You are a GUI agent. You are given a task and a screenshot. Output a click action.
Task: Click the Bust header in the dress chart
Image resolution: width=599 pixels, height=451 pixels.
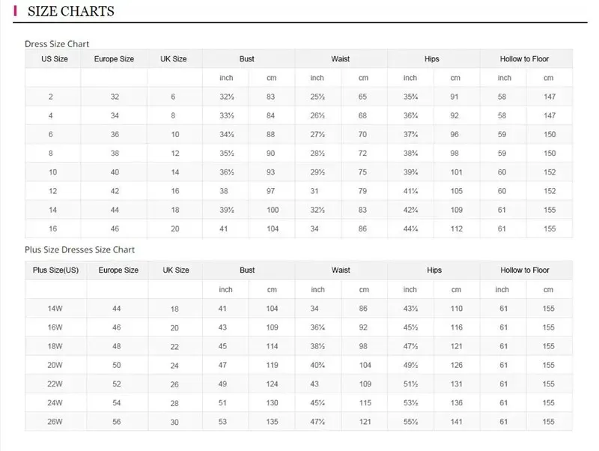247,59
